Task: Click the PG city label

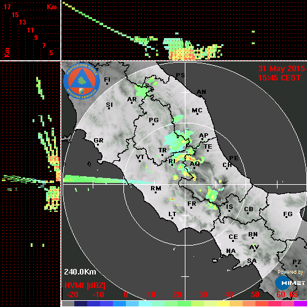Action: click(153, 120)
